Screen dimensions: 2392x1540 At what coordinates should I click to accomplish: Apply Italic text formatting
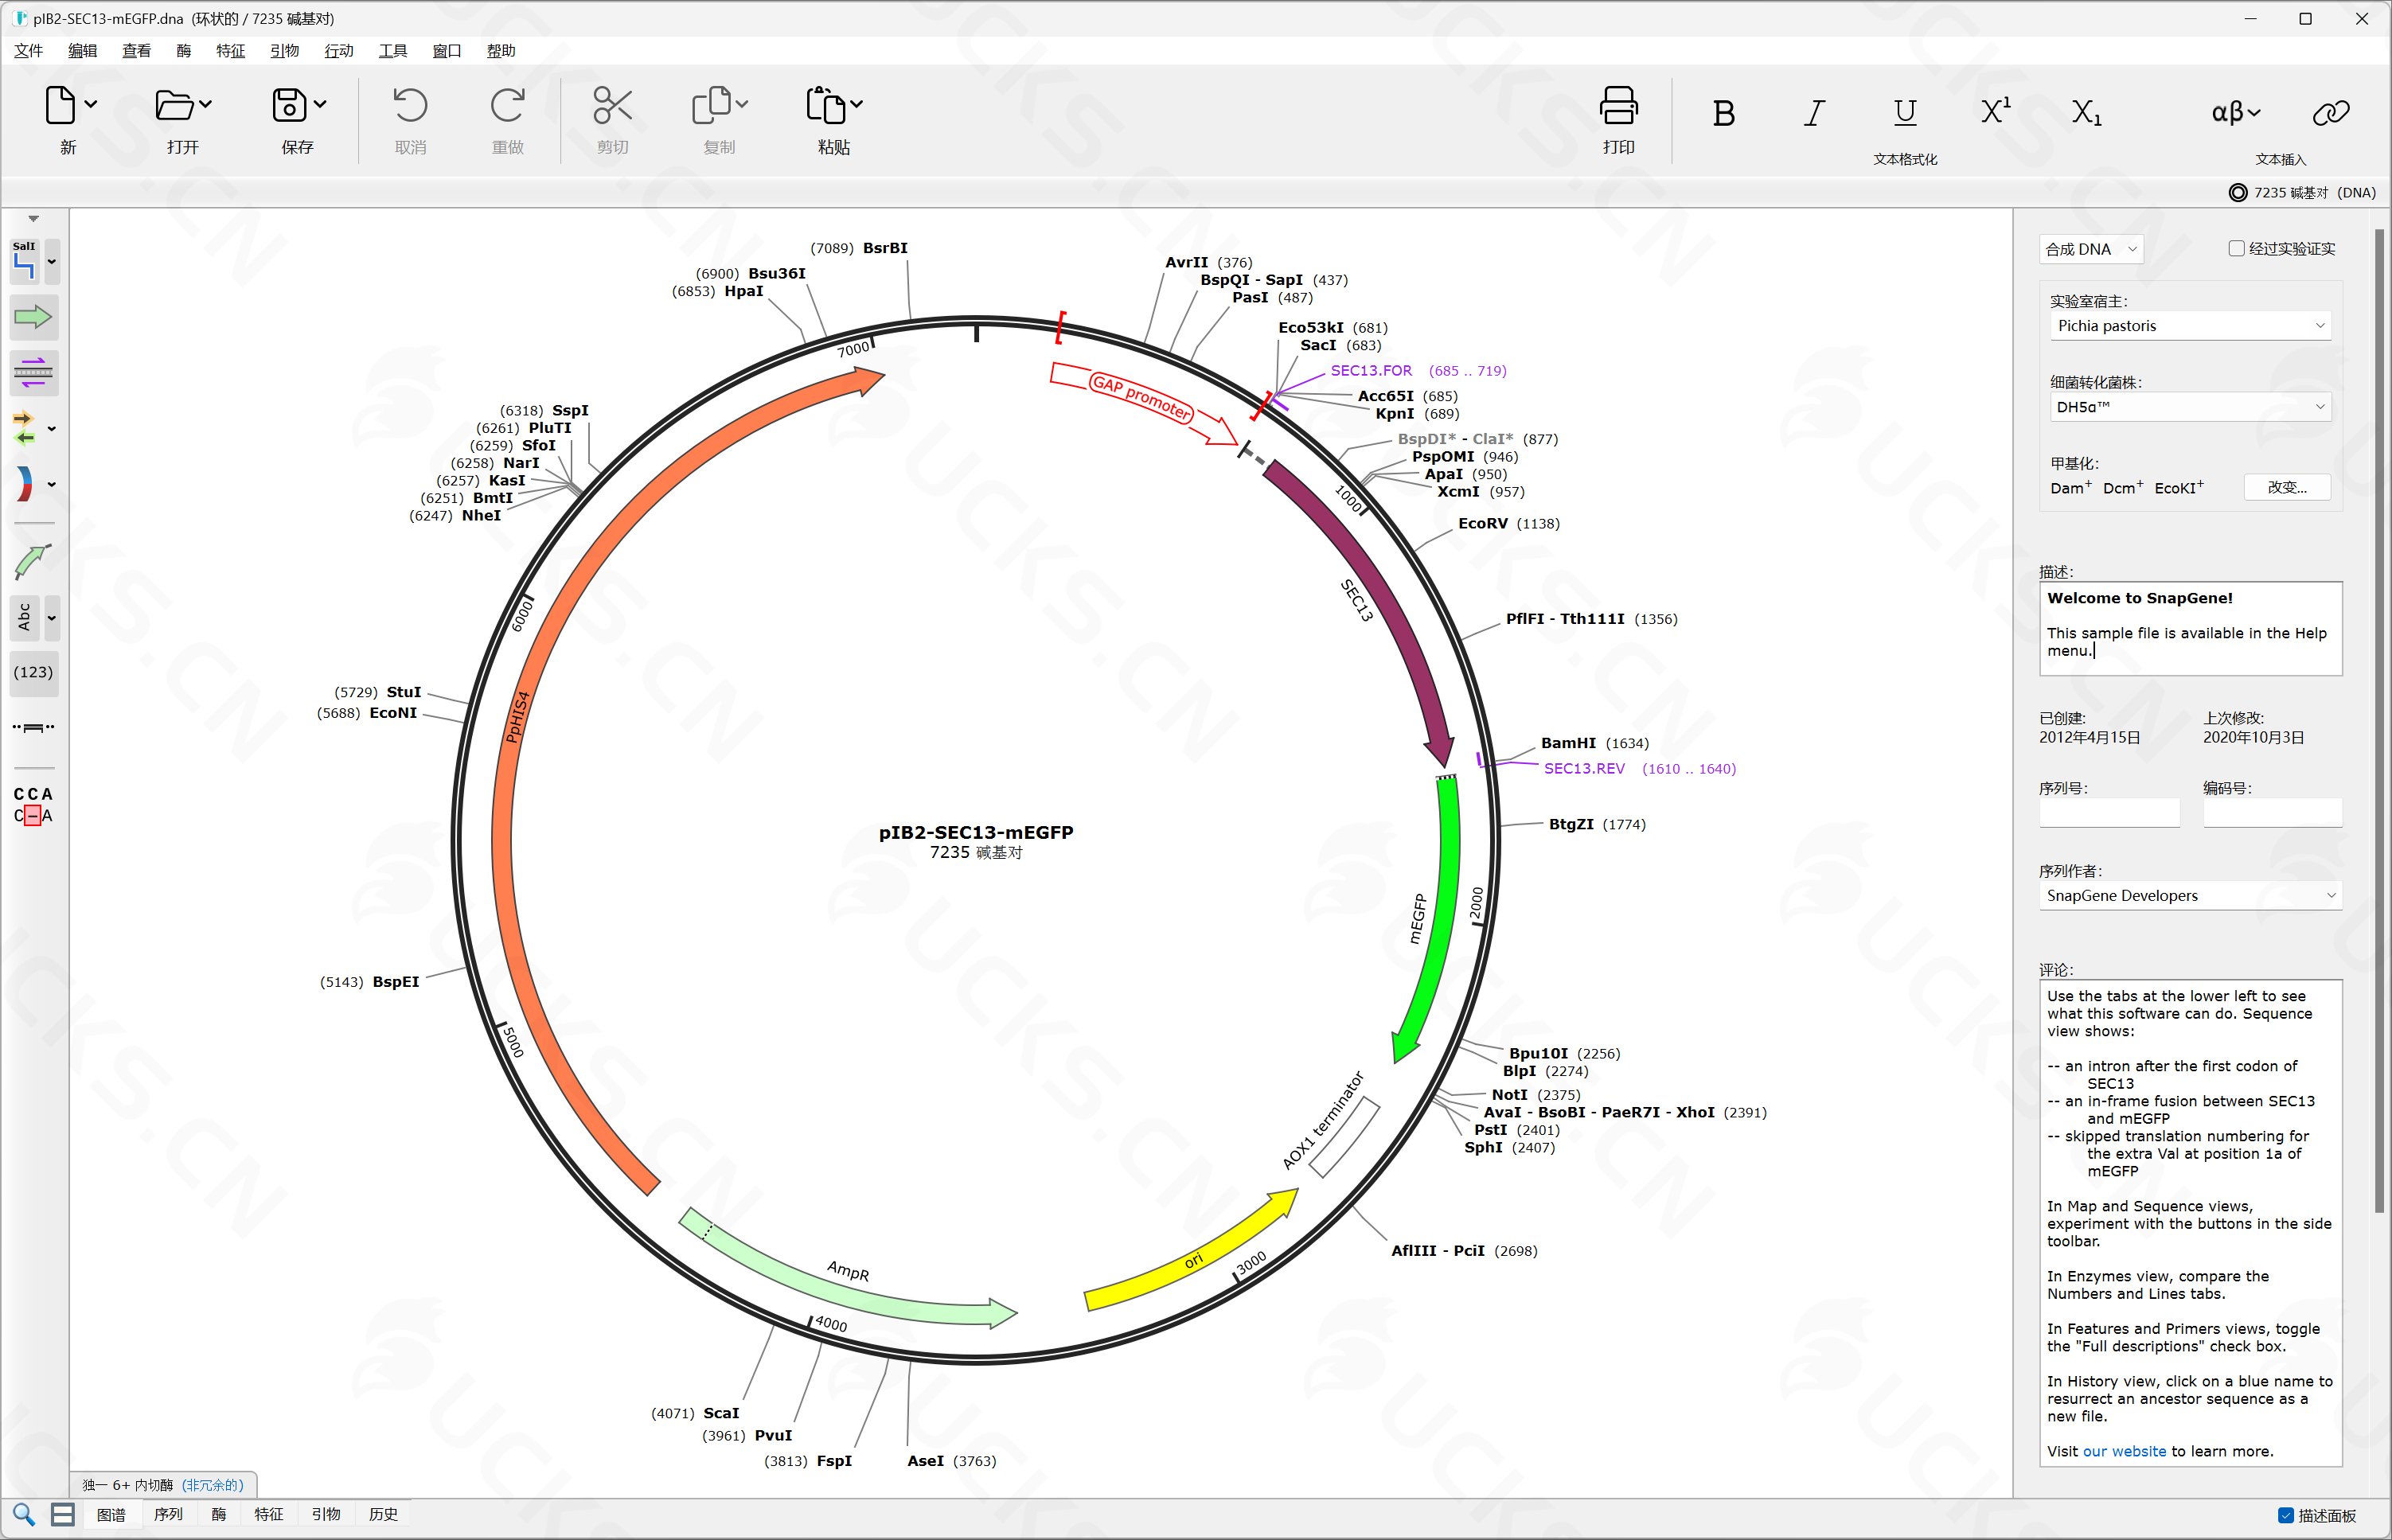point(1814,113)
